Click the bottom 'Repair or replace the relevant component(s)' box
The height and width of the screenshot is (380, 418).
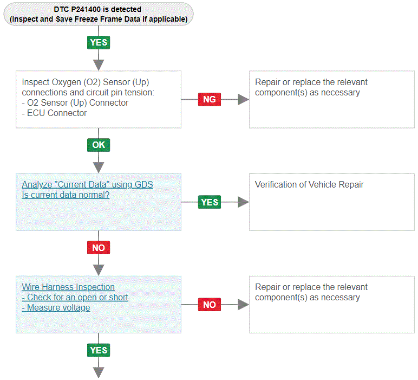point(332,305)
